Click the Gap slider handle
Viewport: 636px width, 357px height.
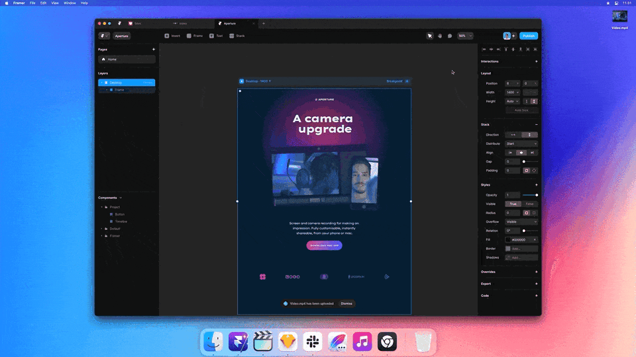pos(523,162)
